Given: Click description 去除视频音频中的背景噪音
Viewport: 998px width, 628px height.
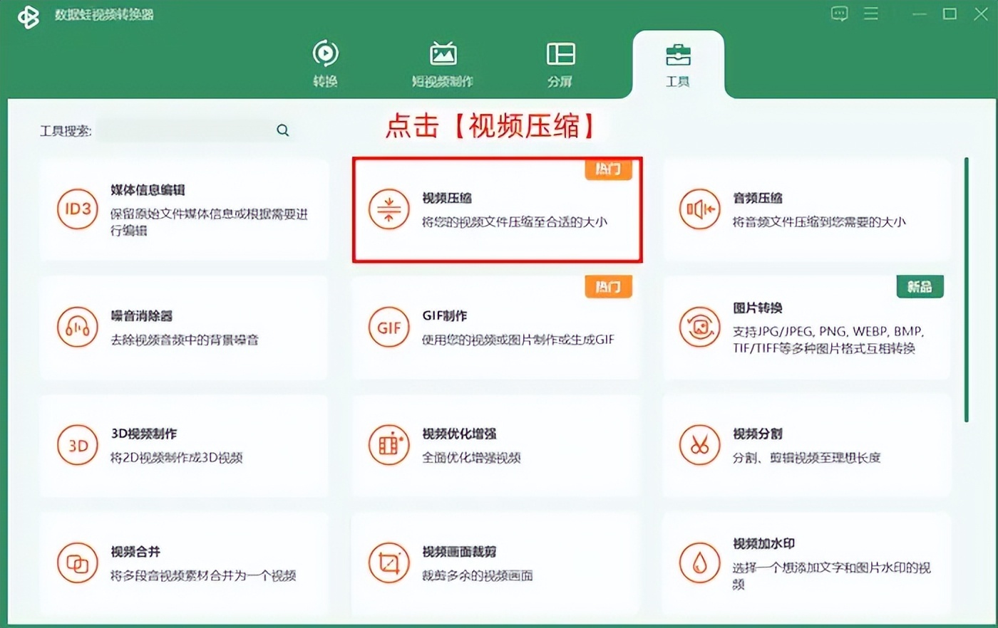Looking at the screenshot, I should point(185,340).
